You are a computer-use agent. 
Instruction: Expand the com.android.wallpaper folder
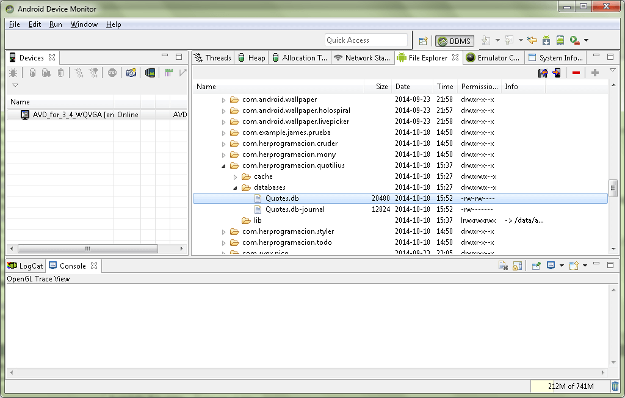click(x=223, y=100)
